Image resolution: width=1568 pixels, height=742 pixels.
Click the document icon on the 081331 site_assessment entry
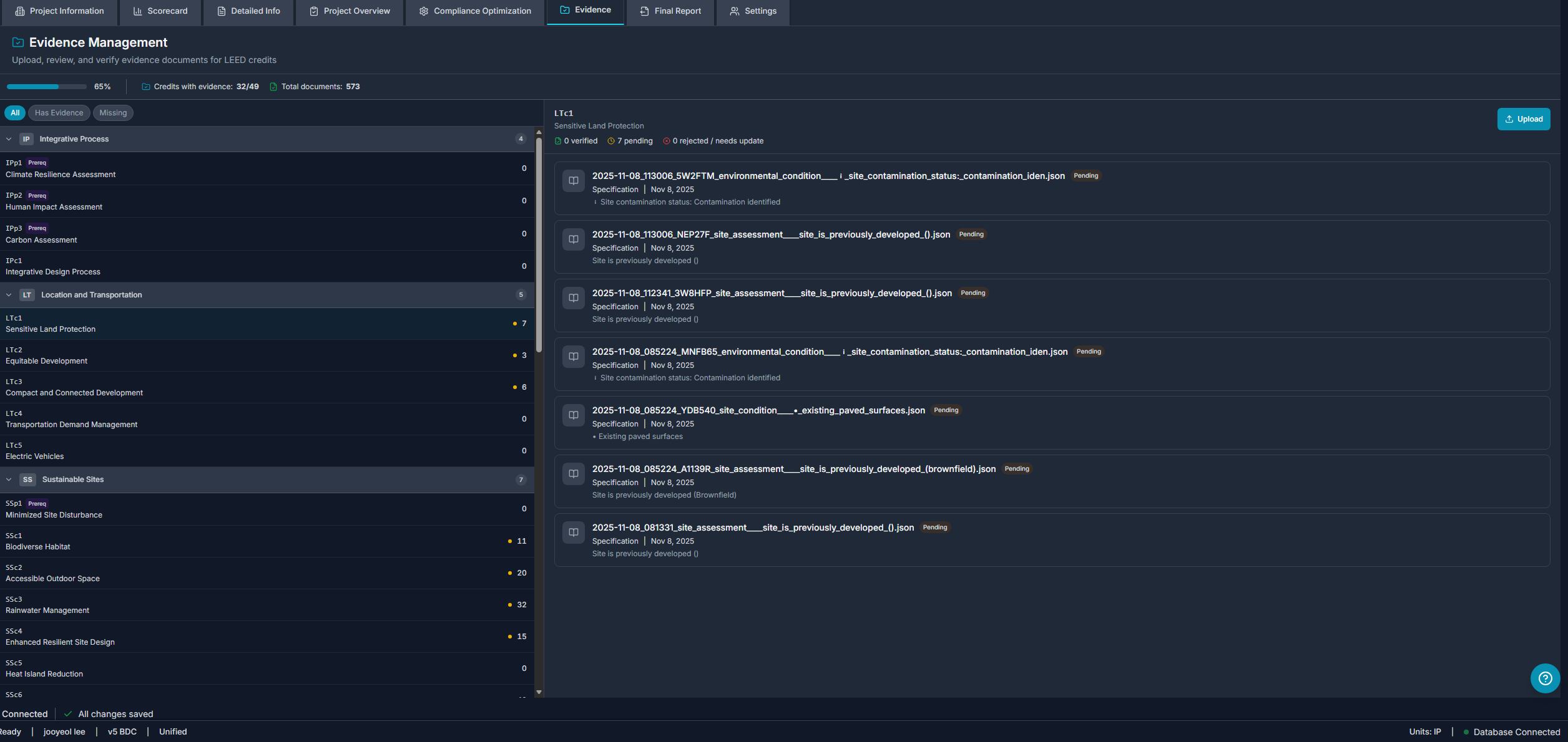pyautogui.click(x=573, y=532)
